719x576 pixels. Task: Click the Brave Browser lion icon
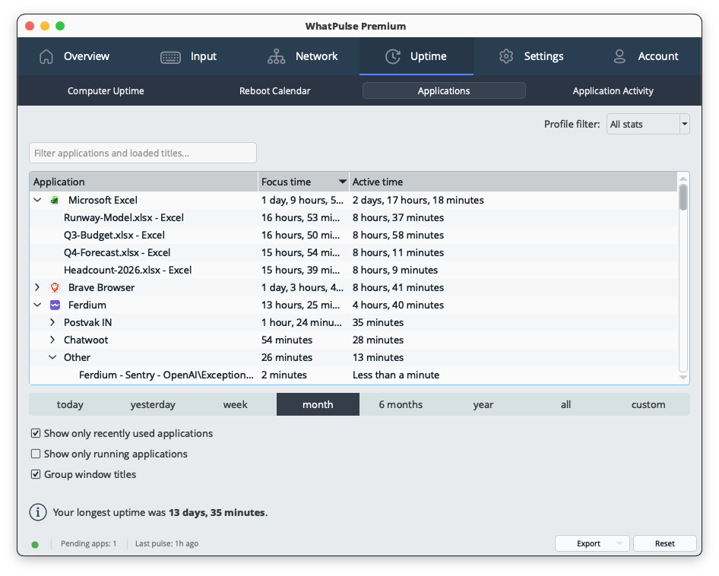pos(55,287)
